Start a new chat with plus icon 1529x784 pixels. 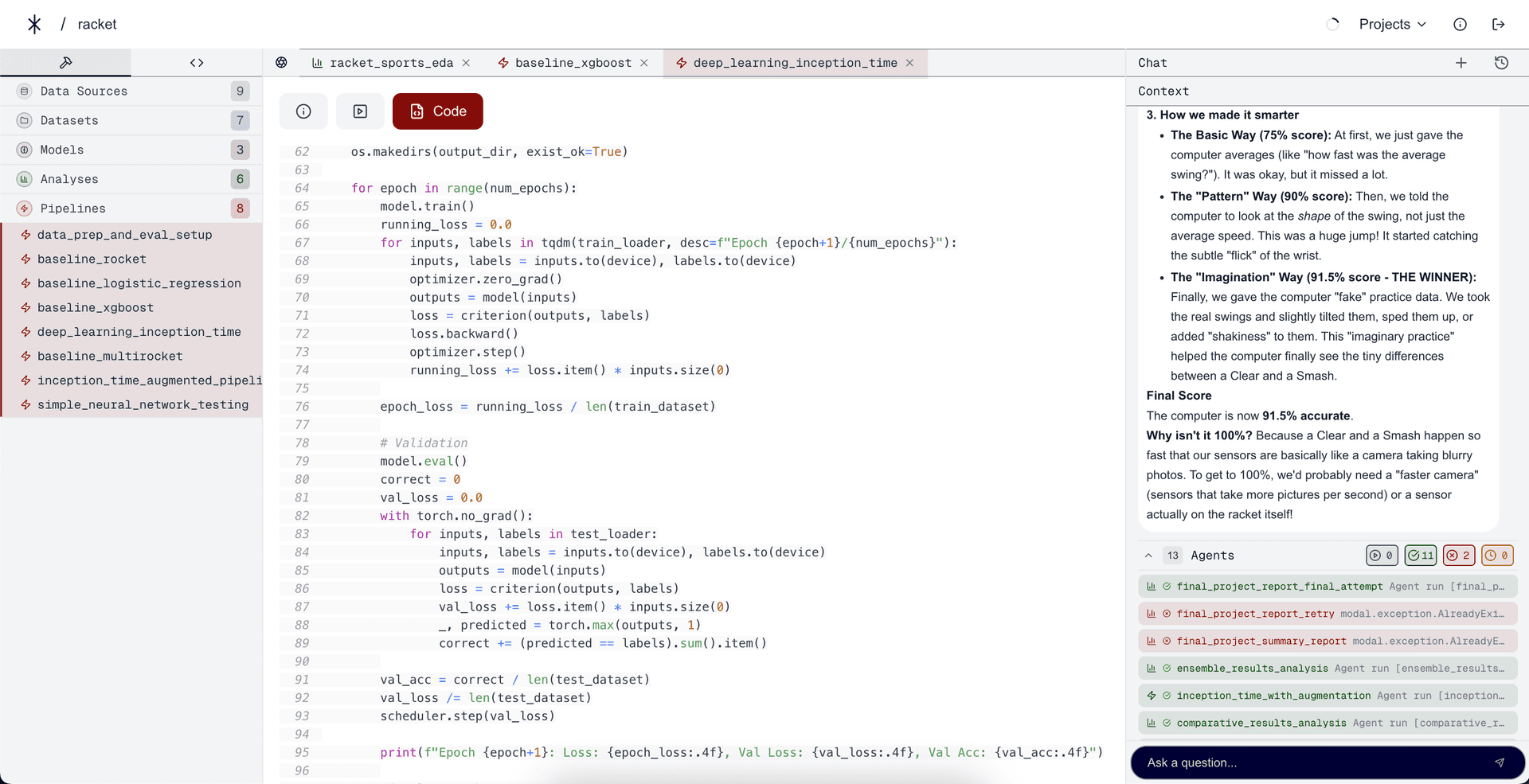[x=1461, y=63]
